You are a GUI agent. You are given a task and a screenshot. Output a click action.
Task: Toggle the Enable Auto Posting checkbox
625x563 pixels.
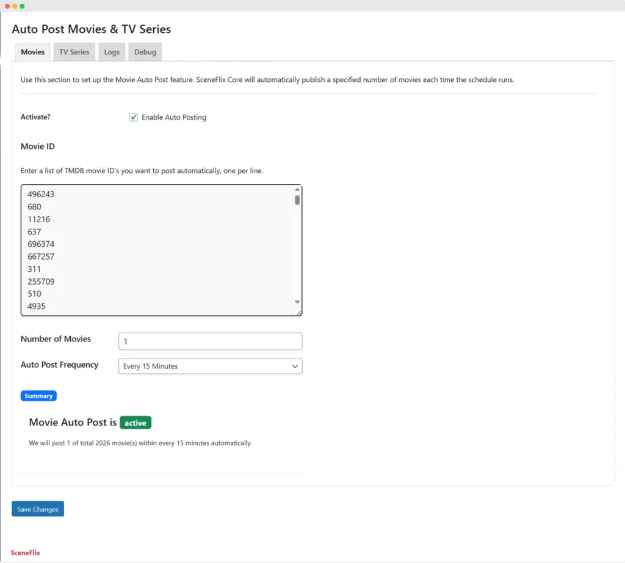coord(133,117)
